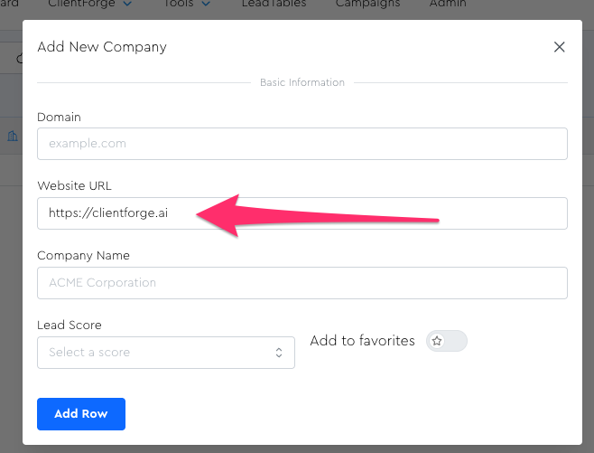Close the Add New Company dialog

point(560,47)
